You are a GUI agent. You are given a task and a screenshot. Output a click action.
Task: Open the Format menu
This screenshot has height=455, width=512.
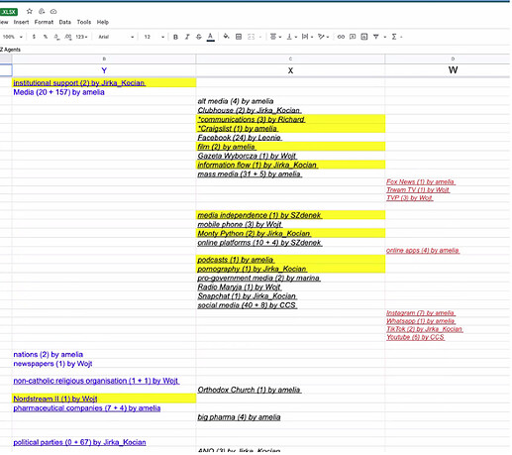click(44, 22)
